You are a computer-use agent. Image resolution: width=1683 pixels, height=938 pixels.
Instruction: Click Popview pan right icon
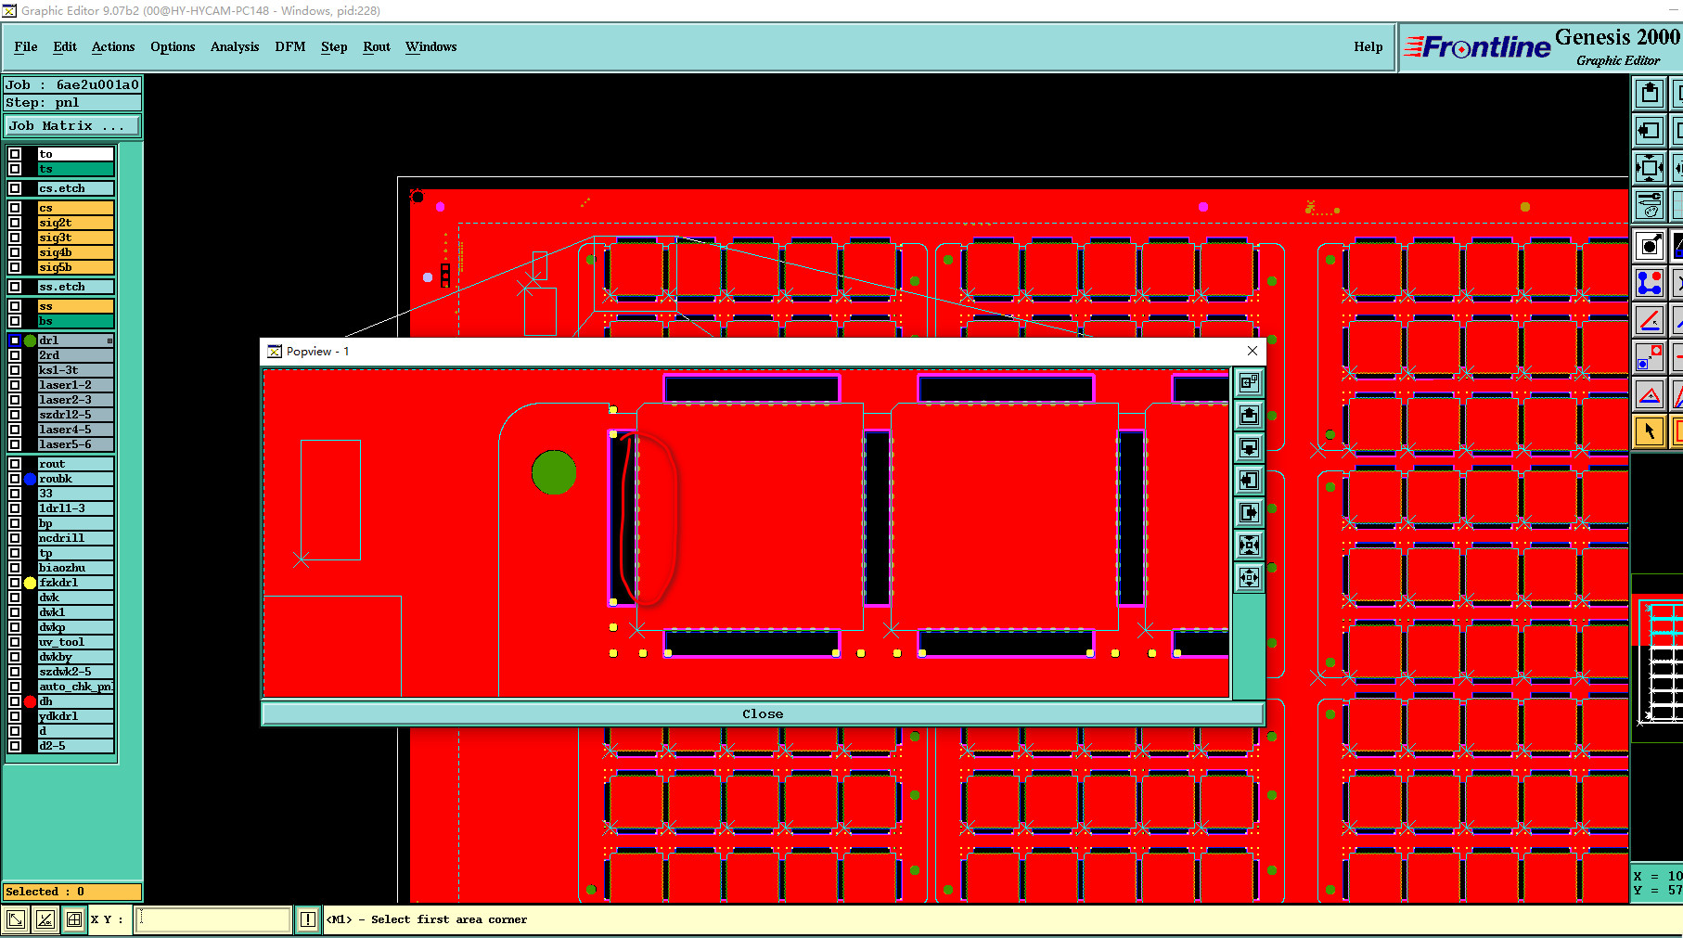(1250, 512)
